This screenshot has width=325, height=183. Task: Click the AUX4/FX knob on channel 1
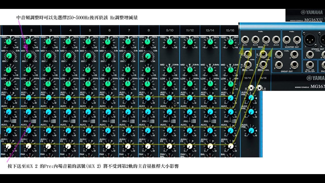pyautogui.click(x=9, y=146)
